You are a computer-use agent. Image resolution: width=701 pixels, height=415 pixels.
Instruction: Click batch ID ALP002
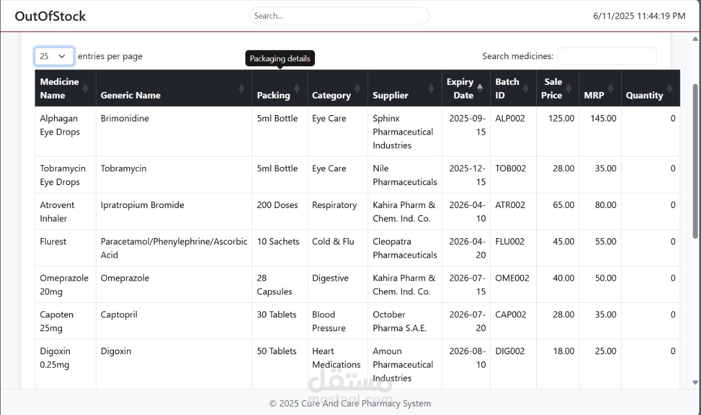click(x=510, y=118)
